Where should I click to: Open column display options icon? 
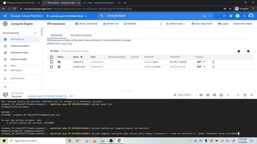248,51
